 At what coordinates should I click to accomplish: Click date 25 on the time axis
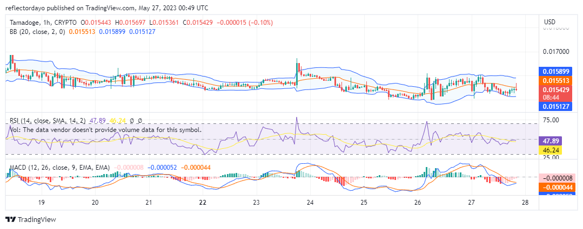click(364, 203)
